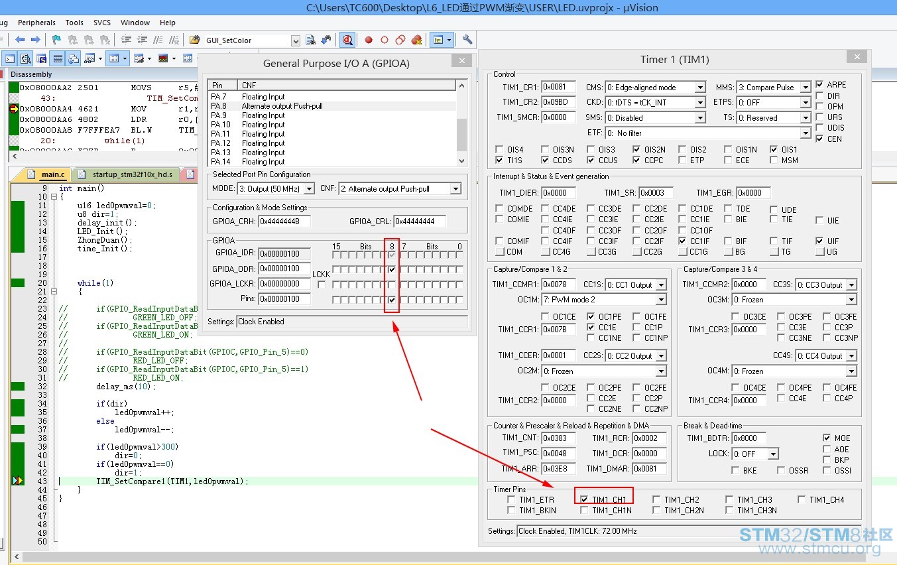Disable all breakpoints in the toolbar
The image size is (897, 565).
click(x=400, y=40)
